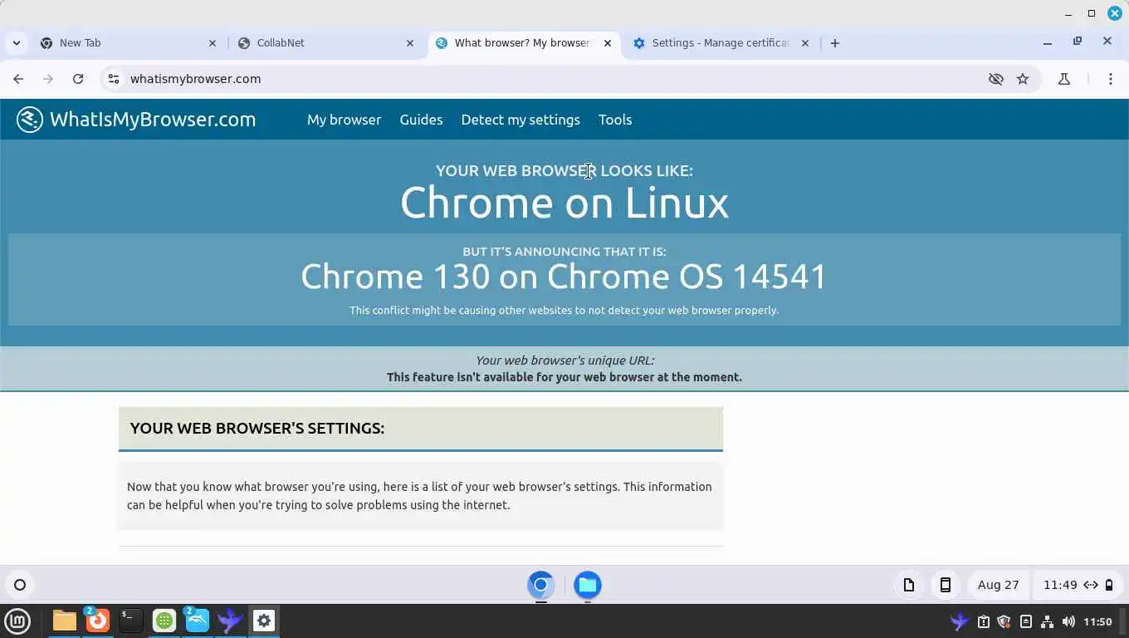
Task: Click the green grid app in taskbar
Action: tap(164, 621)
